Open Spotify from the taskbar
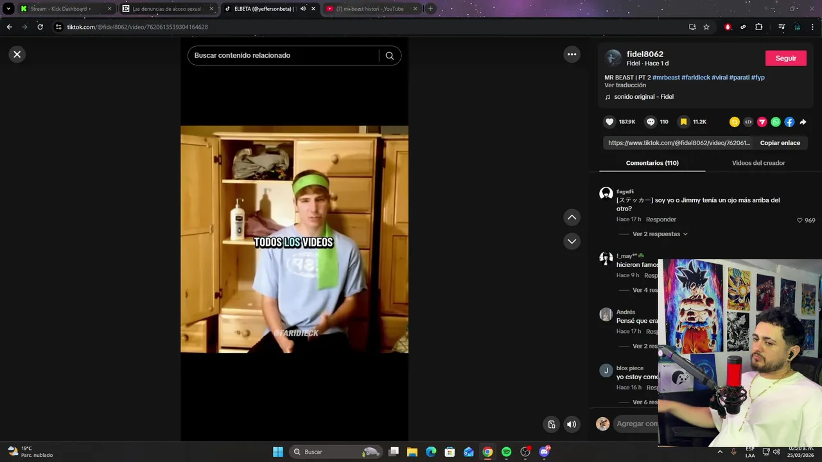This screenshot has width=822, height=462. [506, 452]
